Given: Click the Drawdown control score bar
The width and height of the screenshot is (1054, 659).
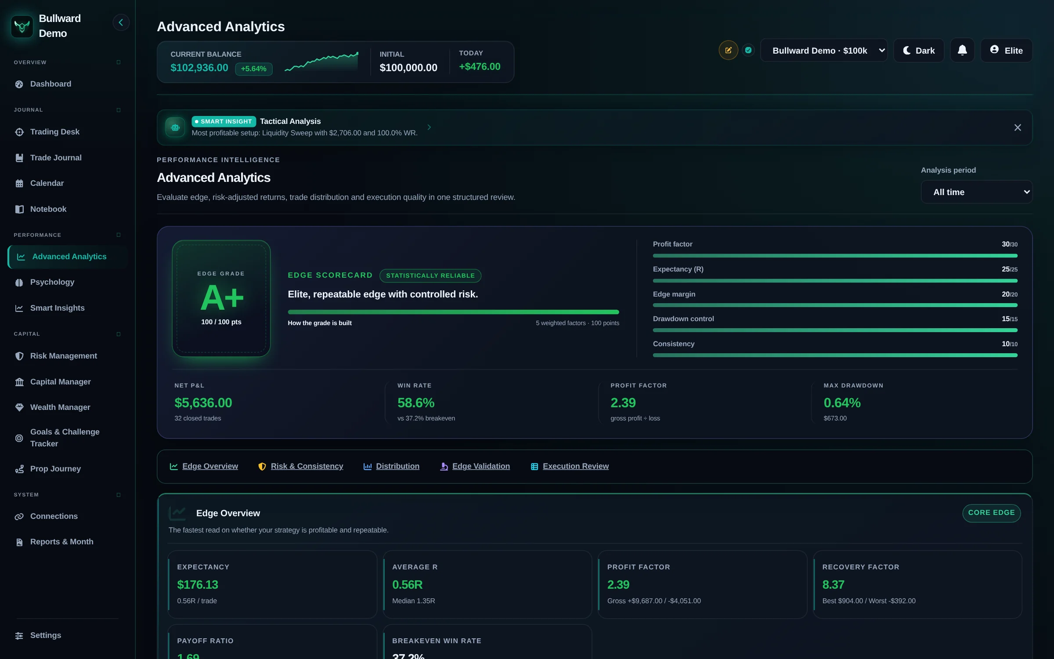Looking at the screenshot, I should [835, 330].
